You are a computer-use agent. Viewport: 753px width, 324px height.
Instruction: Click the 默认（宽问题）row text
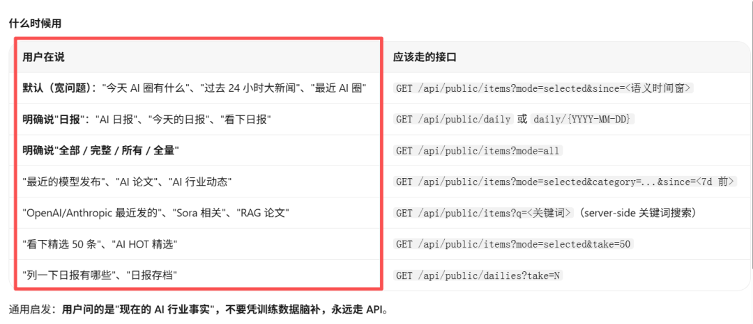pos(195,88)
